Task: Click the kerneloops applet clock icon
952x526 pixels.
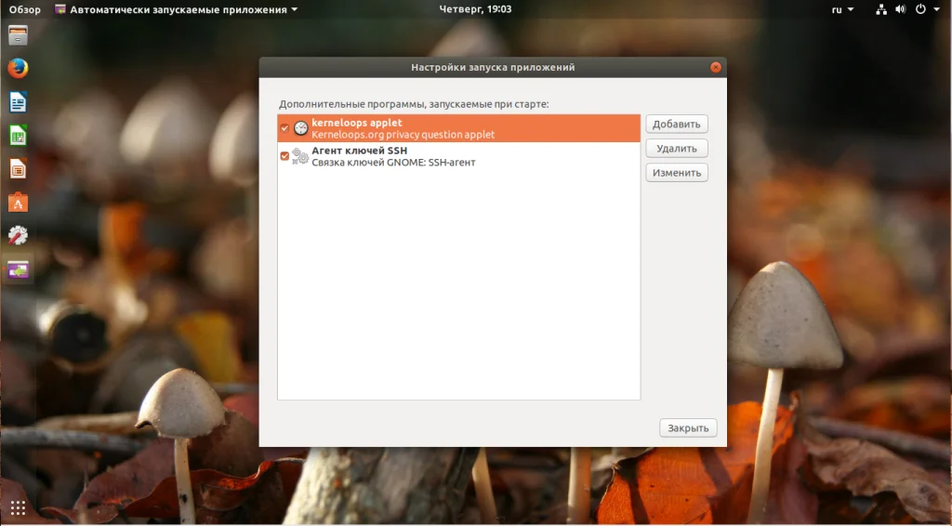Action: click(300, 128)
